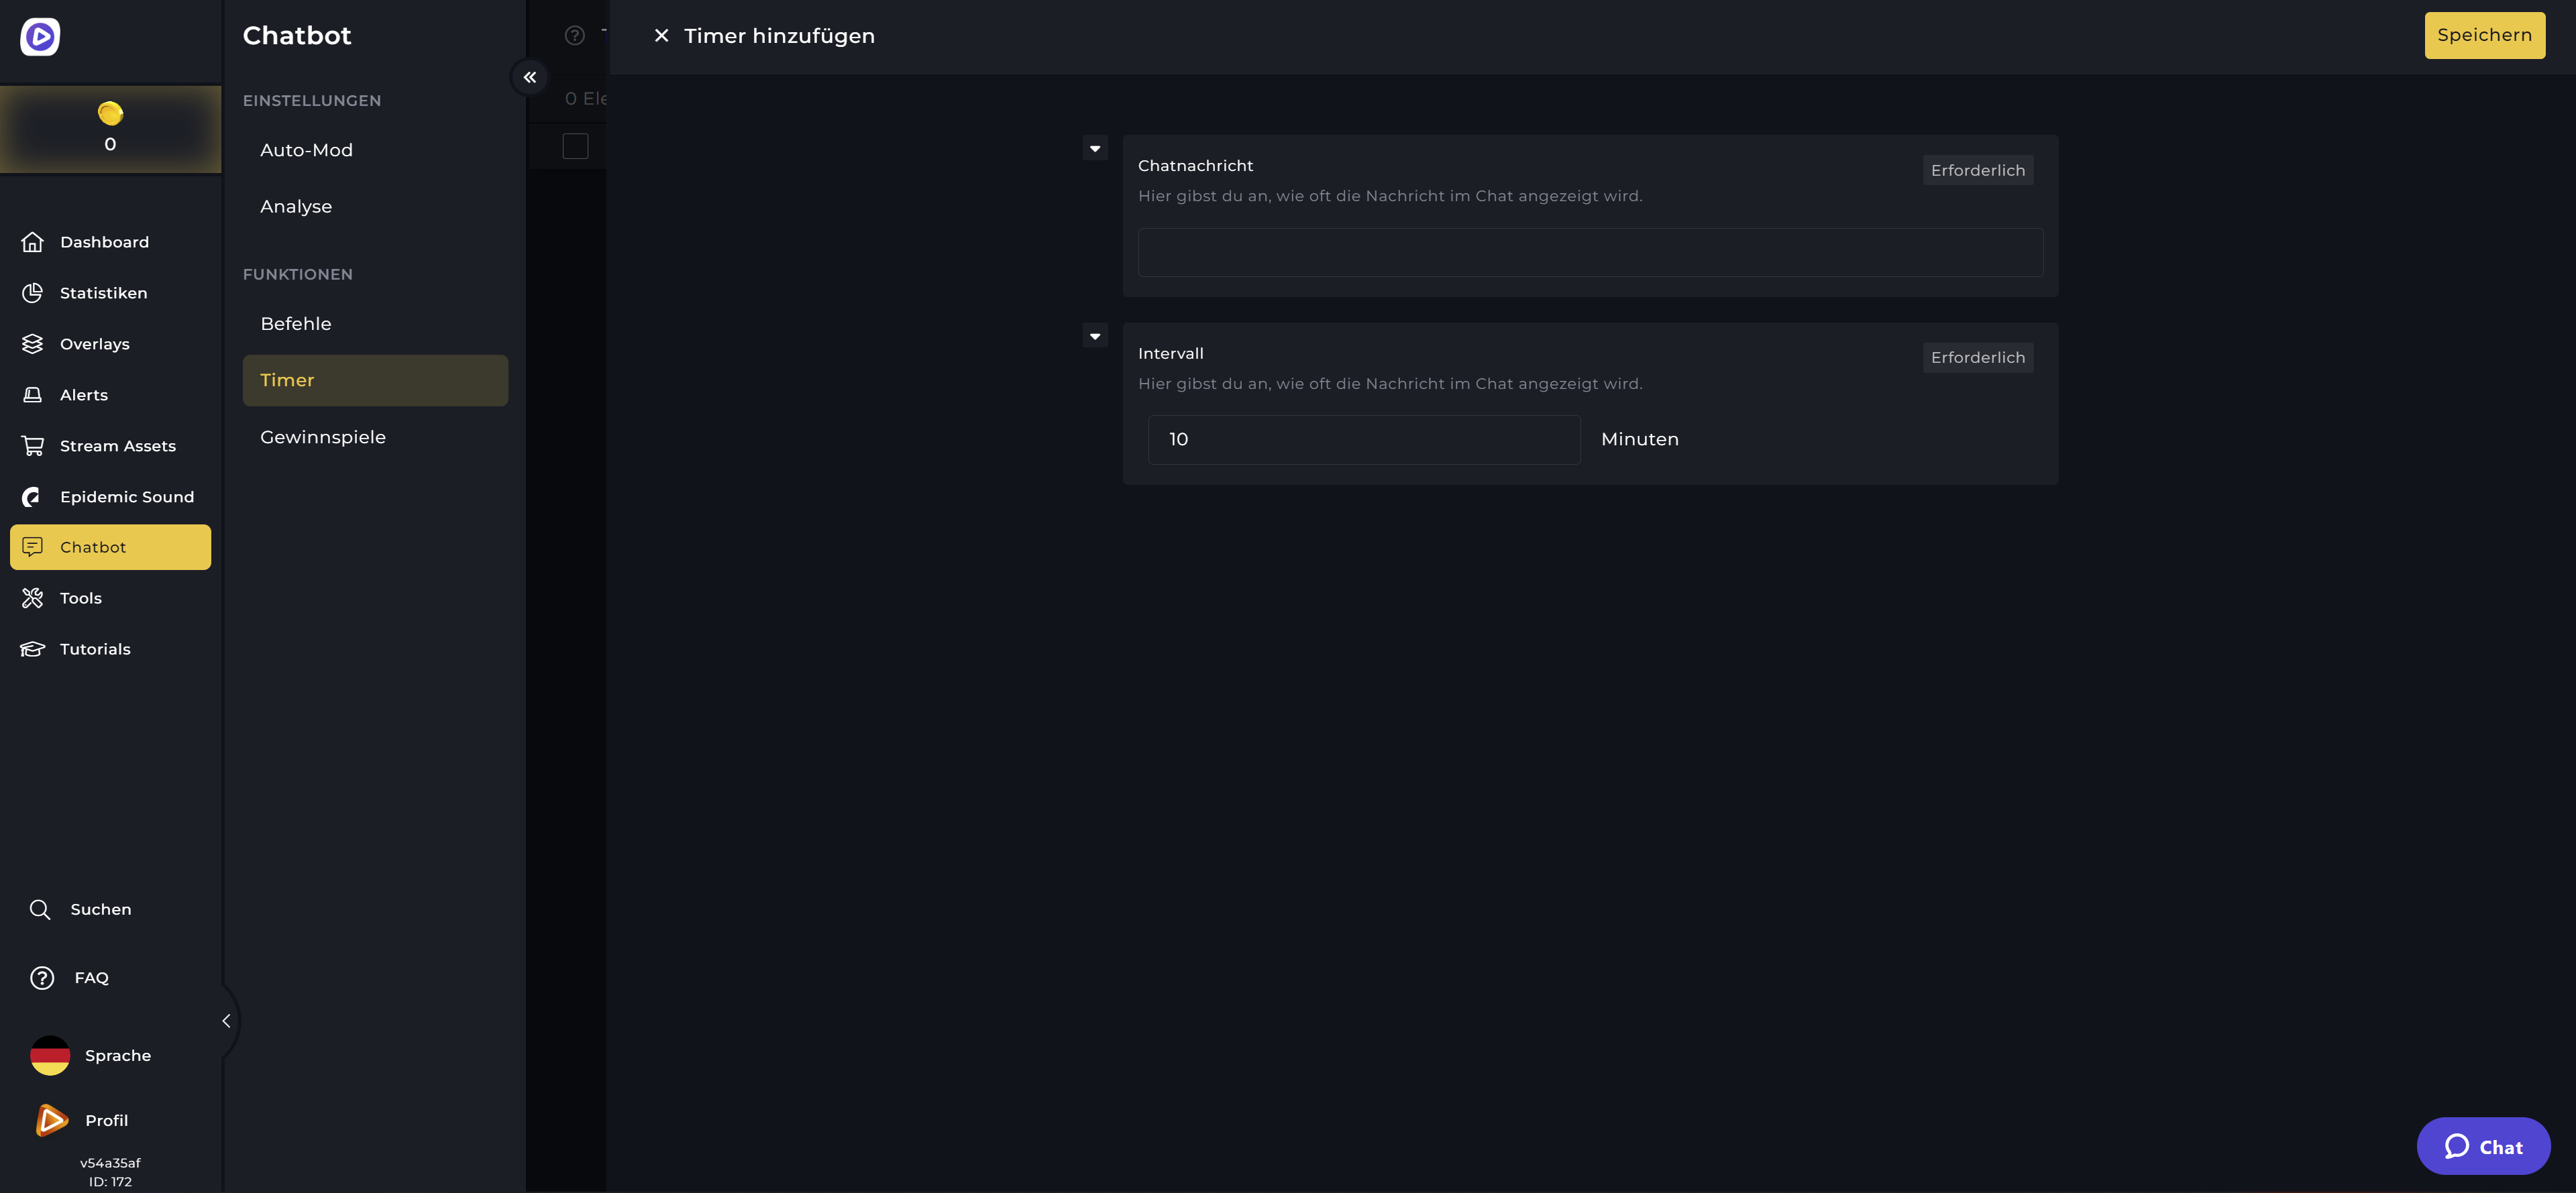Toggle the Erforderlich badge on Intervall

click(x=1977, y=357)
